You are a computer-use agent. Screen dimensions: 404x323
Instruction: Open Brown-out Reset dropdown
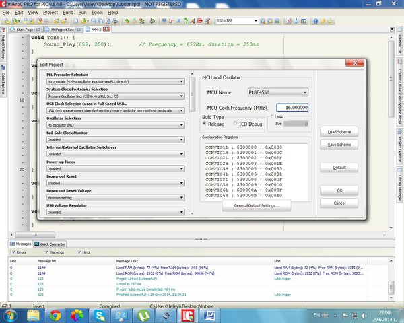coord(115,183)
